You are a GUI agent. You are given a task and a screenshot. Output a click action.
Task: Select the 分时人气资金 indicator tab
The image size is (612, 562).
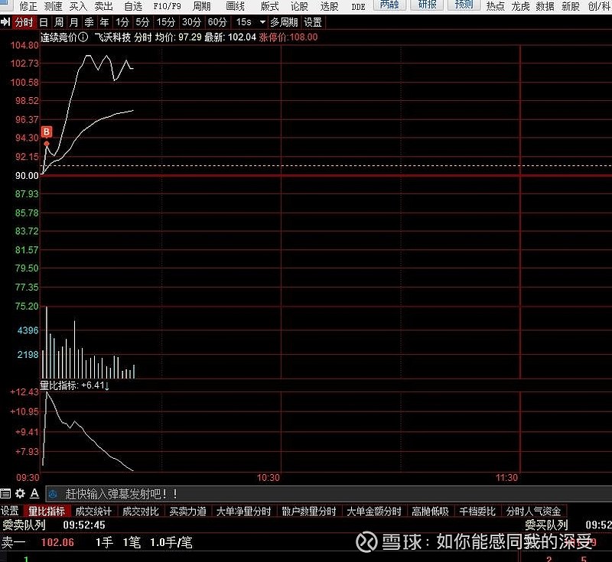coord(533,511)
